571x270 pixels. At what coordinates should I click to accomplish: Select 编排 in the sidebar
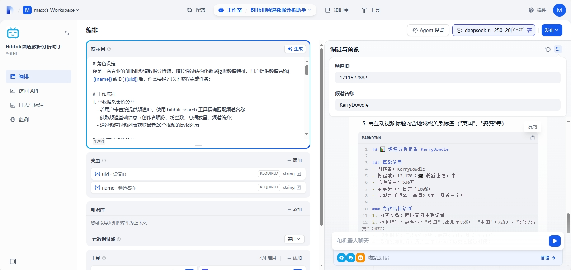pyautogui.click(x=39, y=76)
